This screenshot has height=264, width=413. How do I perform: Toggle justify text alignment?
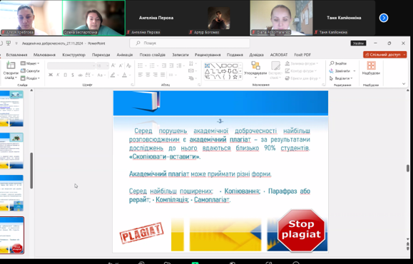(x=163, y=75)
